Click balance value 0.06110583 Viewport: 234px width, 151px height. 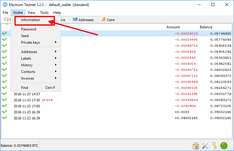(x=220, y=82)
